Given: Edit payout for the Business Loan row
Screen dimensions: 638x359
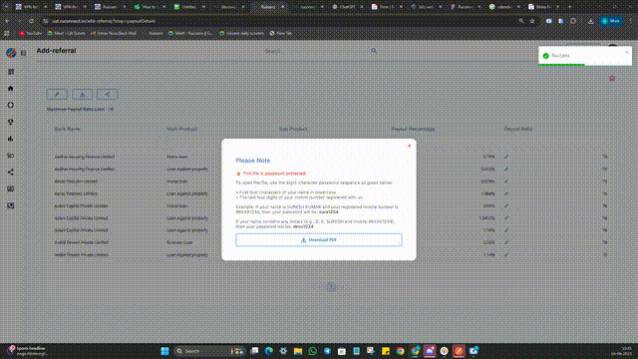Looking at the screenshot, I should tap(506, 242).
